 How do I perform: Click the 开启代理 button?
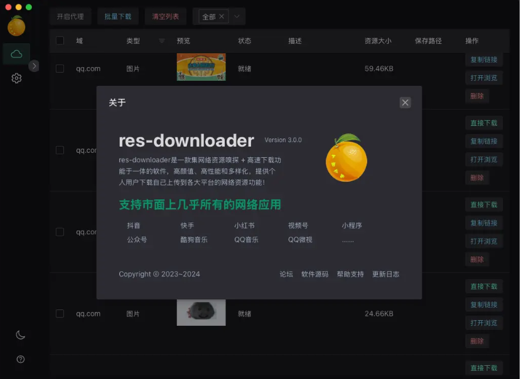(x=70, y=16)
